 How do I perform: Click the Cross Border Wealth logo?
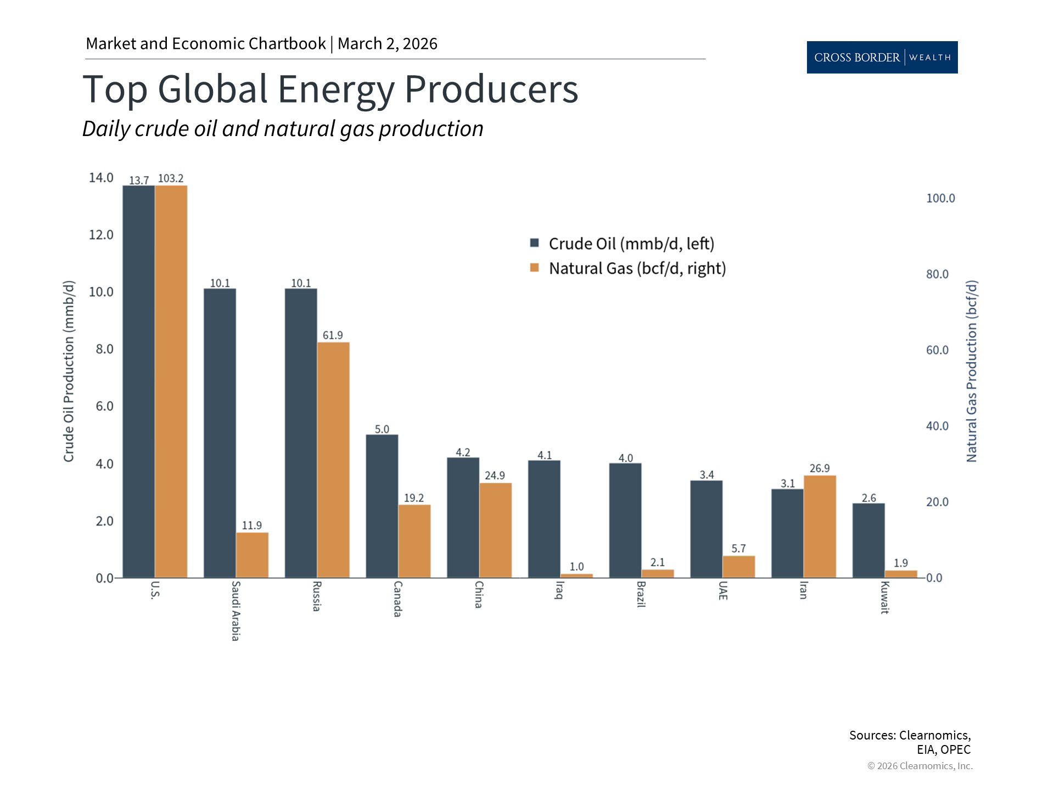[882, 57]
